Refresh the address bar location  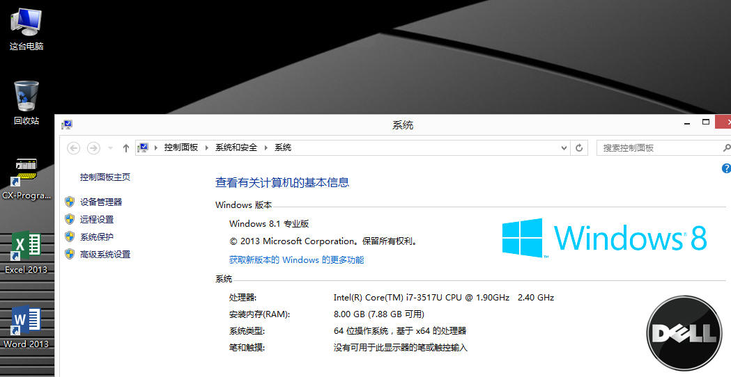(579, 148)
